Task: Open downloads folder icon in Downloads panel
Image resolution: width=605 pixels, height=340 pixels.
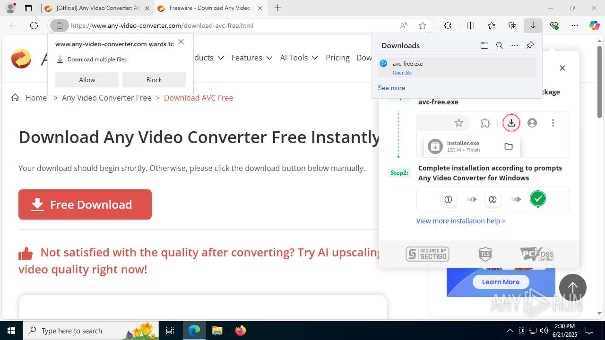Action: point(484,45)
